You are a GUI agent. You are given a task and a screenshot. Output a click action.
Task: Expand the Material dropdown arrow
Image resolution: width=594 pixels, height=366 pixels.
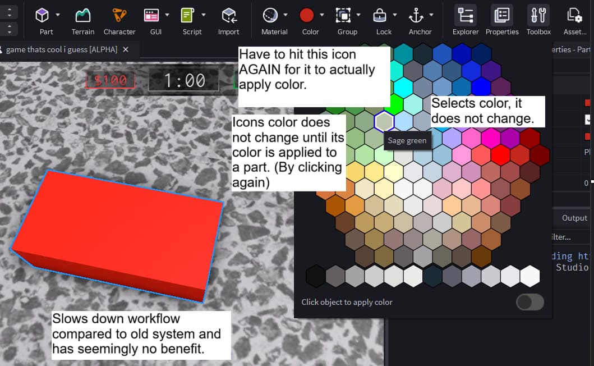pos(286,15)
